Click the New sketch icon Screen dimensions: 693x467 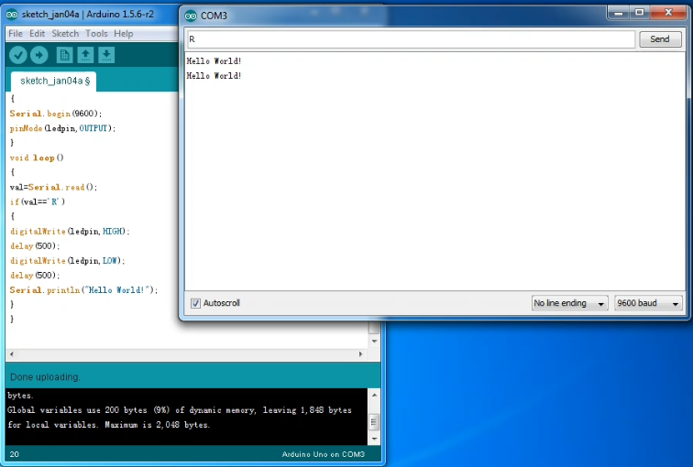[x=64, y=55]
